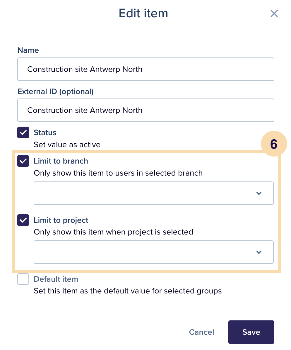Disable the Limit to project checkbox
Screen dimensions: 291x350
[x=23, y=220]
